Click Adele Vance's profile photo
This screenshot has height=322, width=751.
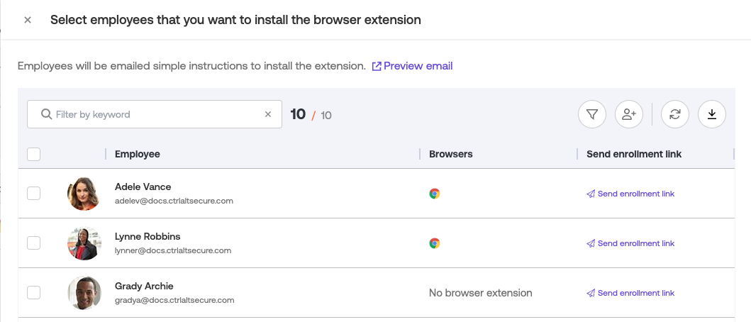point(84,194)
